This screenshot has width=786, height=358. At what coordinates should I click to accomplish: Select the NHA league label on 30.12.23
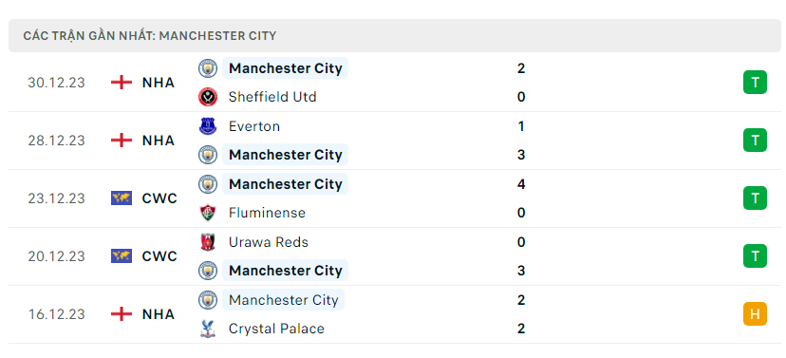pos(159,83)
